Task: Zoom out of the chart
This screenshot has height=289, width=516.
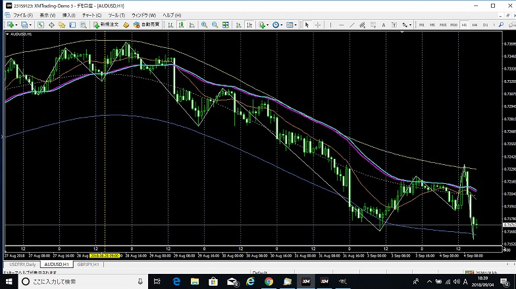Action: click(x=215, y=24)
